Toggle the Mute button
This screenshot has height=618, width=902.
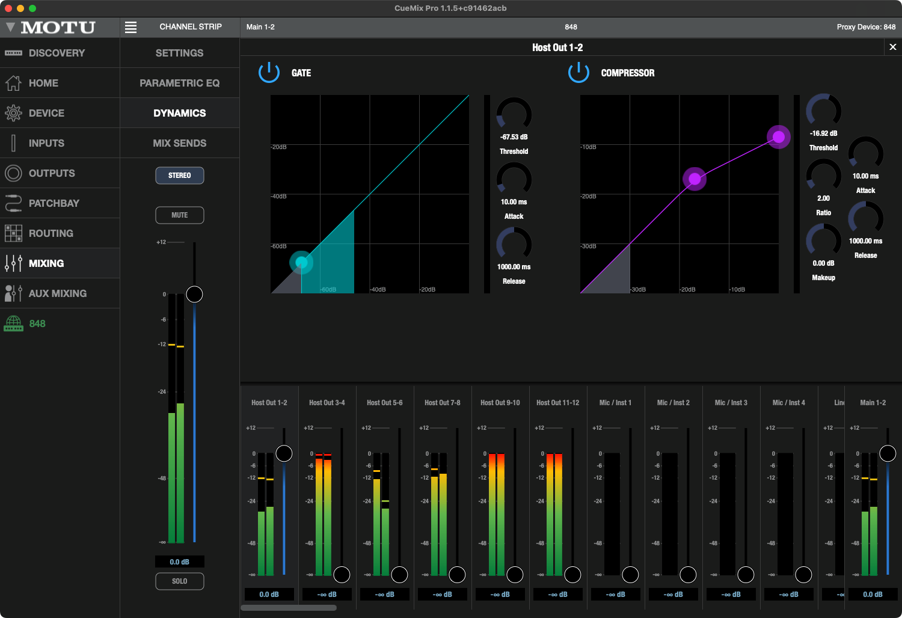[180, 215]
